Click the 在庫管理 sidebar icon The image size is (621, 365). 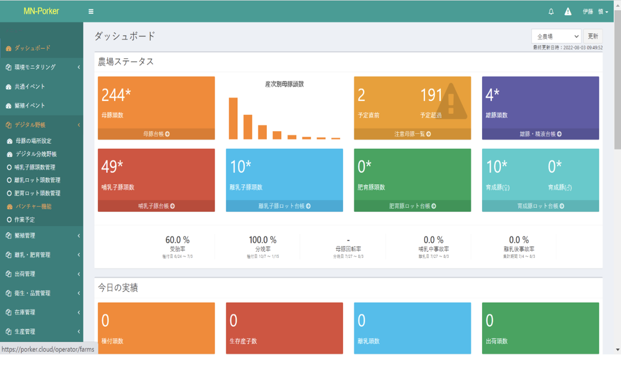pyautogui.click(x=9, y=312)
